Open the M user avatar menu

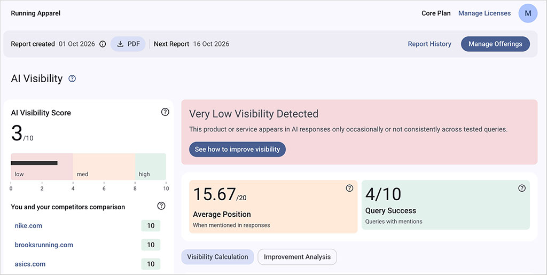528,13
